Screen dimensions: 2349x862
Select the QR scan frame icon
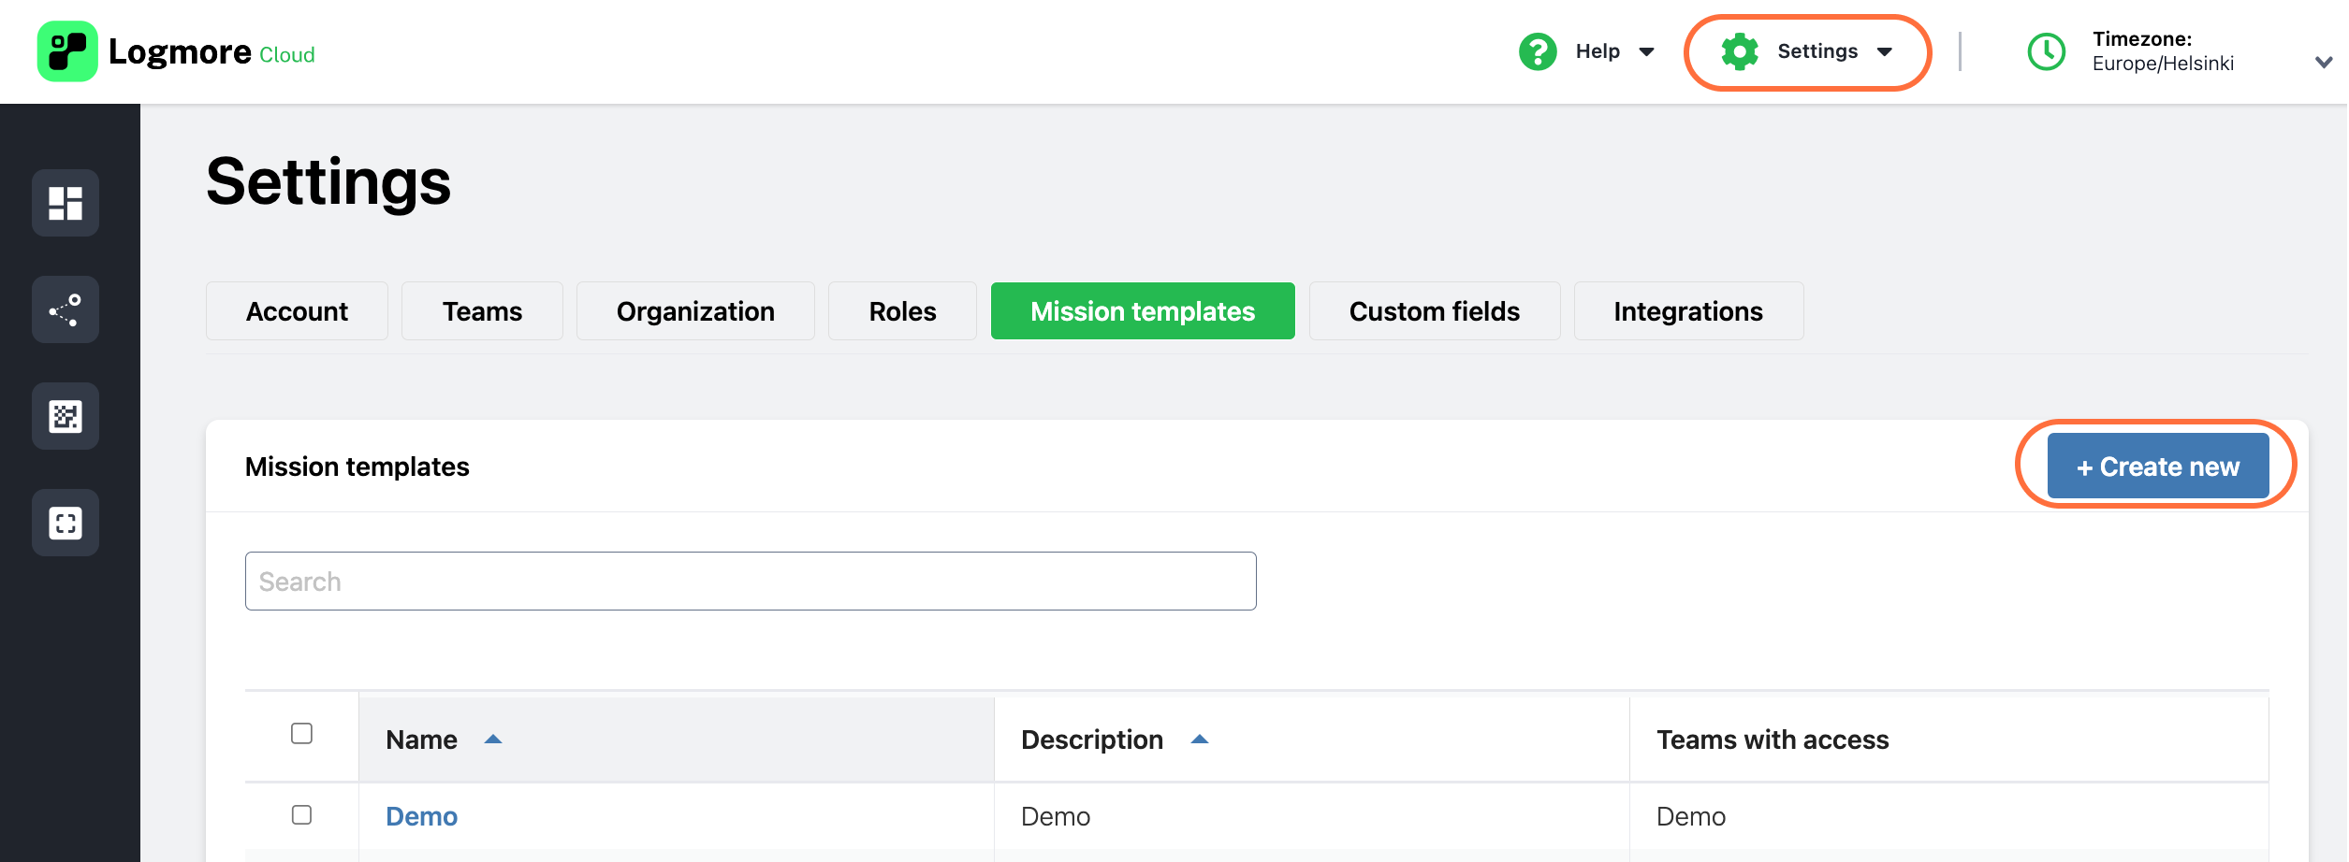[65, 523]
